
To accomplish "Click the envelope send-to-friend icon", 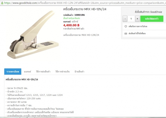I will pos(126,34).
